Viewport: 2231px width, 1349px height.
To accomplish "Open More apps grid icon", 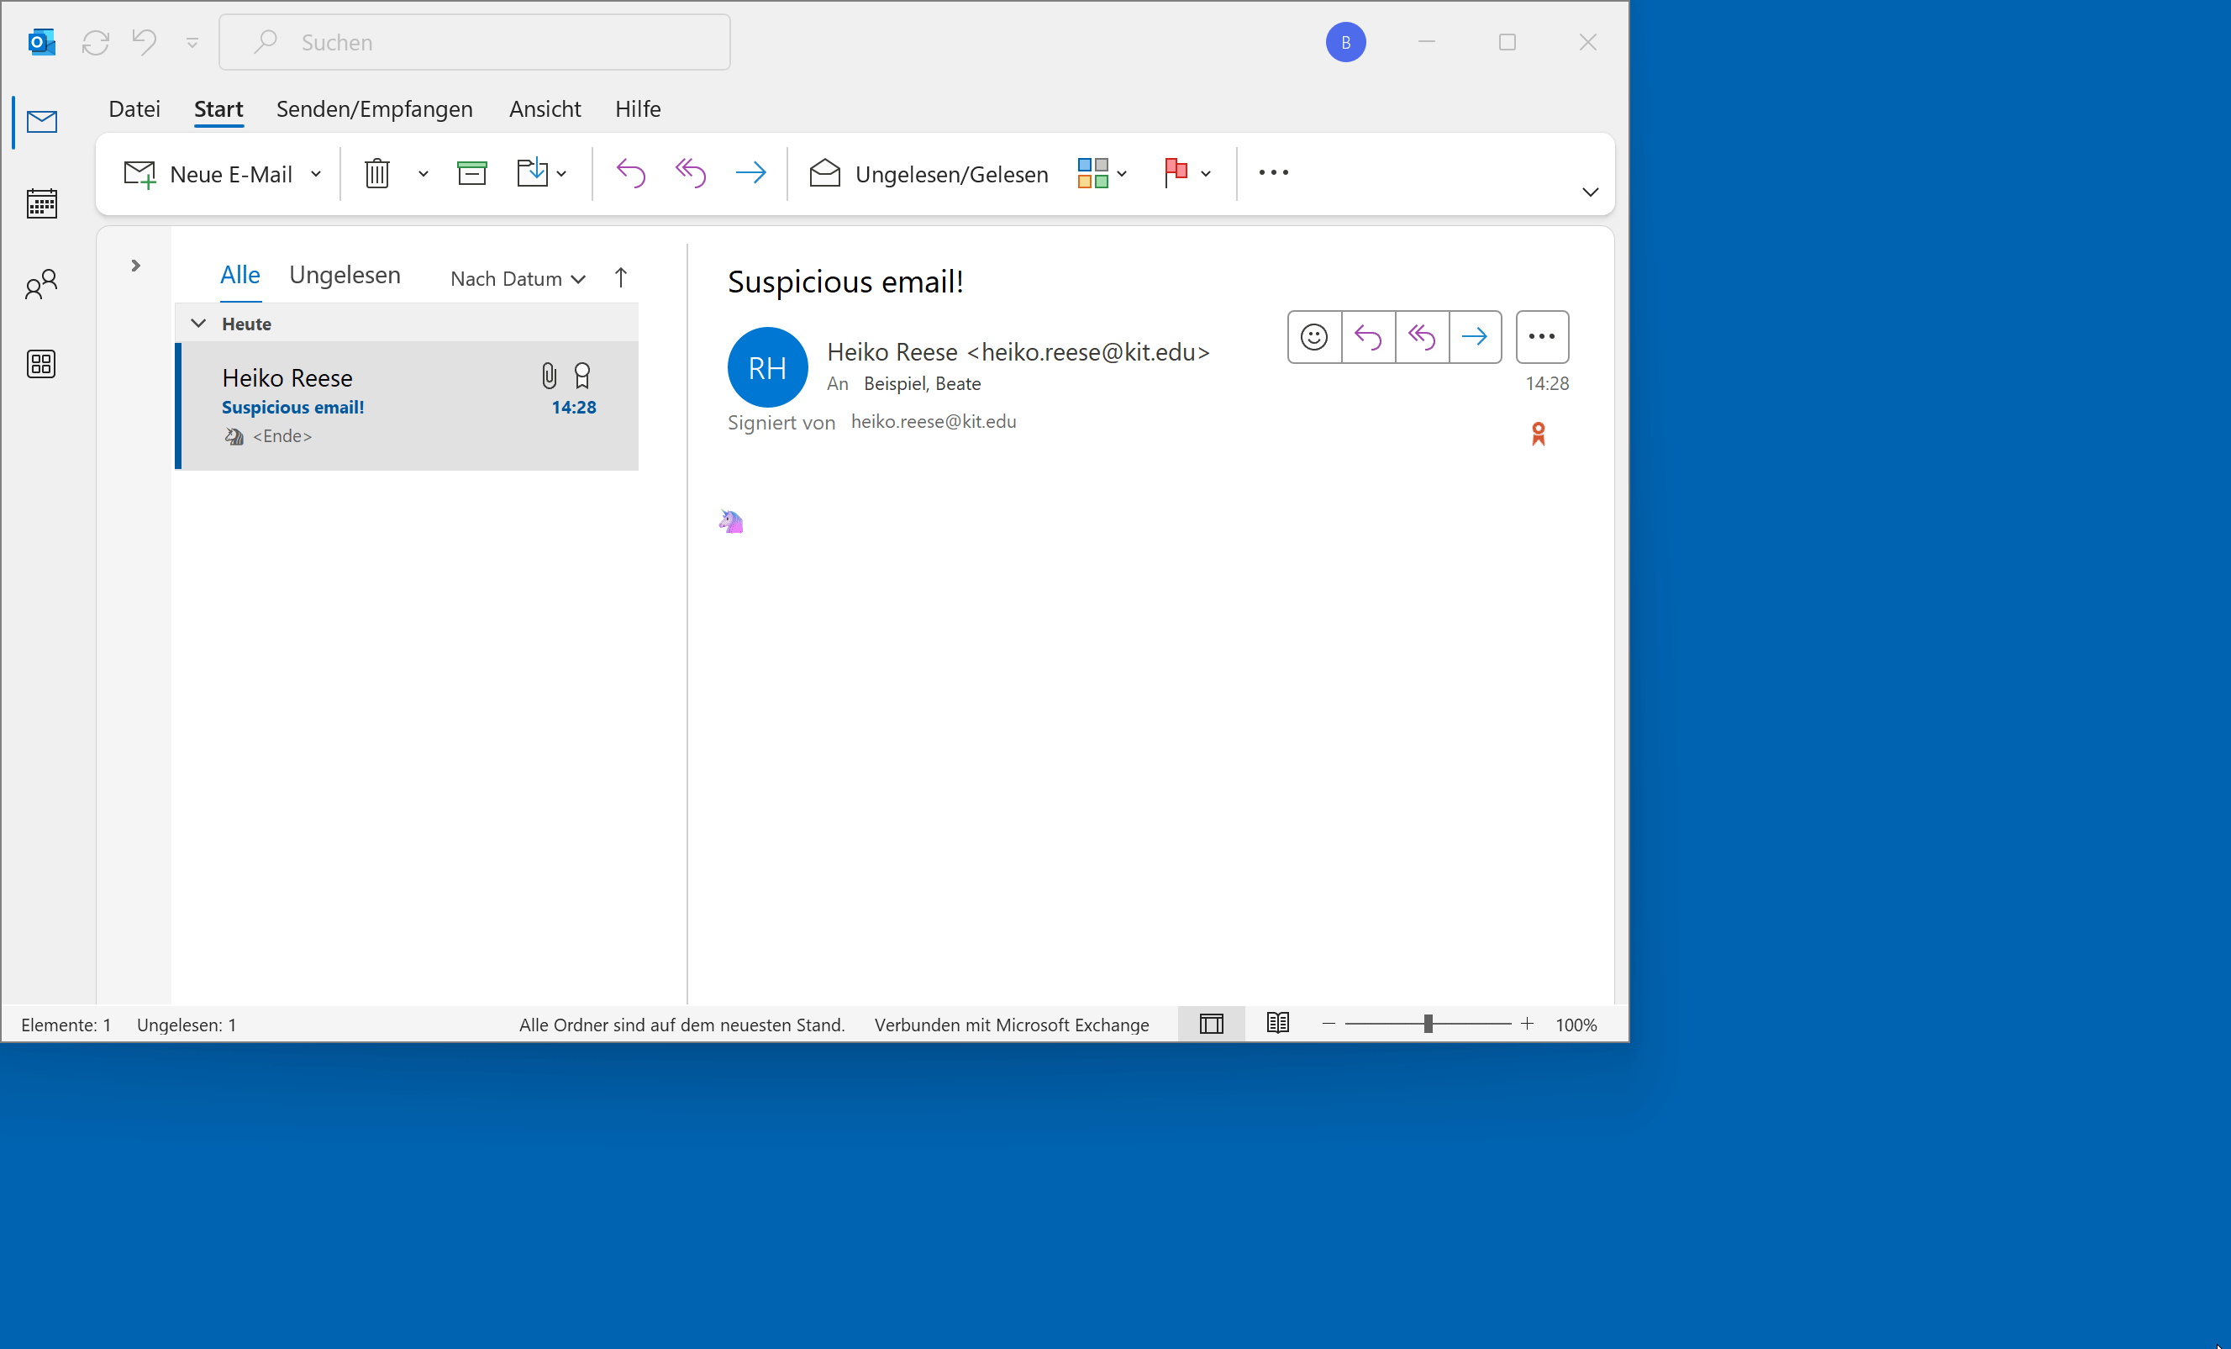I will [x=42, y=364].
